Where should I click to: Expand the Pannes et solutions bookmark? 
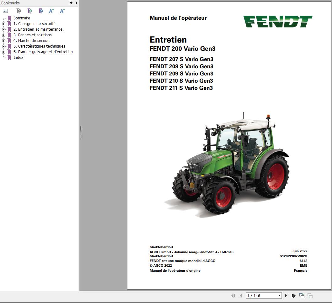coord(3,35)
